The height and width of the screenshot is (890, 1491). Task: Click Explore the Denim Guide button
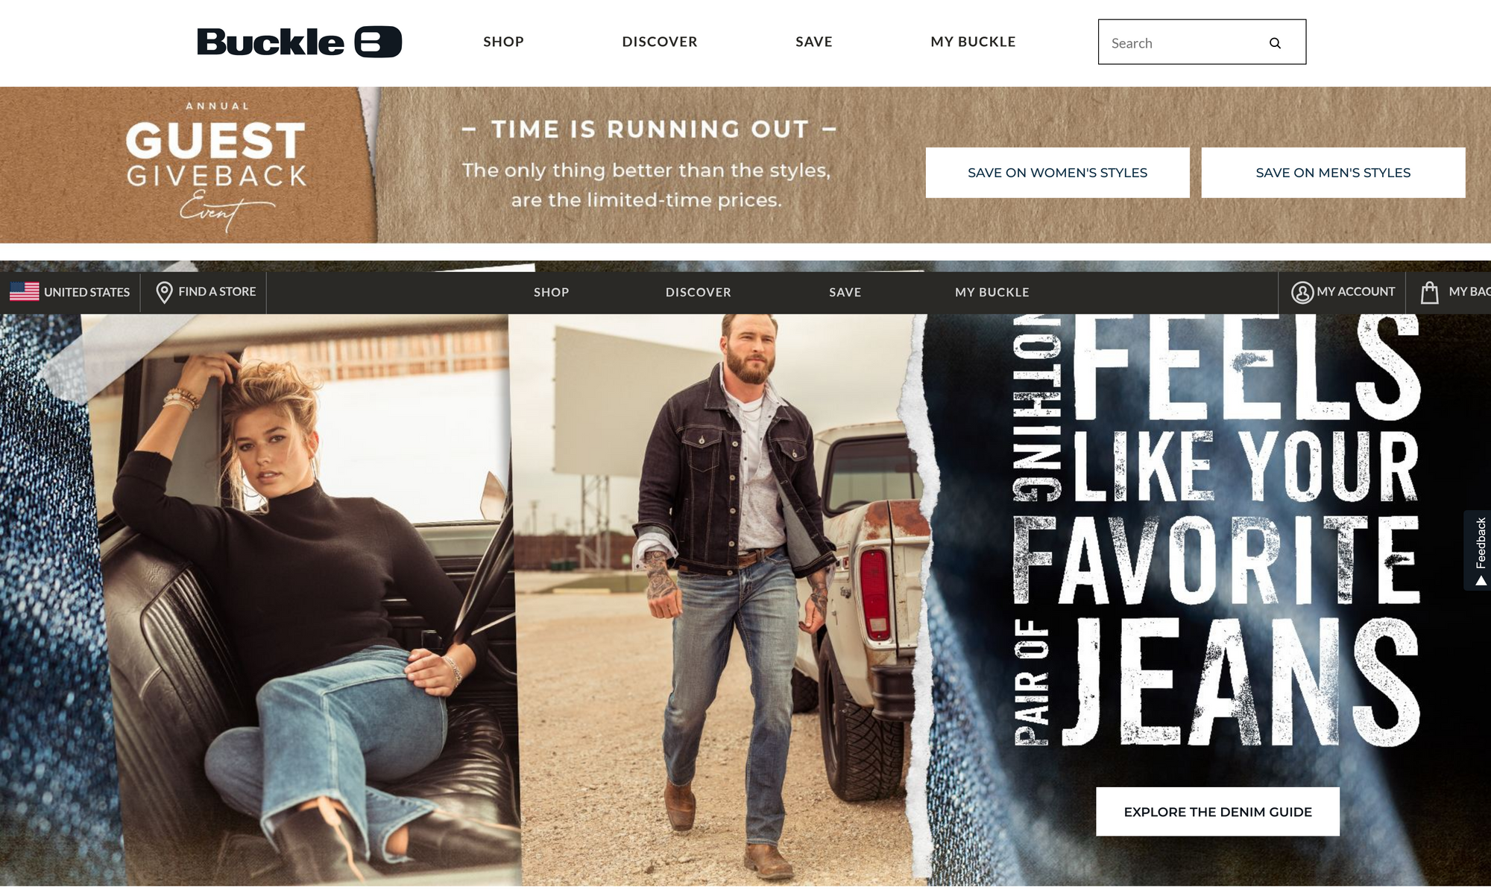tap(1217, 811)
